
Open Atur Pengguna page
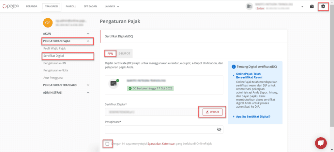click(x=53, y=78)
